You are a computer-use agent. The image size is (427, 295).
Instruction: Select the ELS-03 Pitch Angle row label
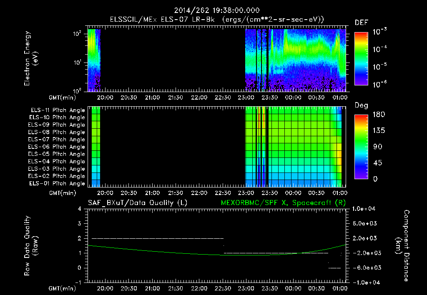click(x=56, y=169)
